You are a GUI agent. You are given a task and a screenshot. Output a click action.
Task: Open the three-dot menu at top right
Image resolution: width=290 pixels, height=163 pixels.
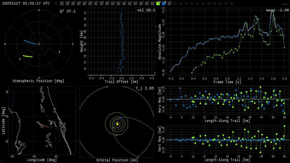point(284,4)
